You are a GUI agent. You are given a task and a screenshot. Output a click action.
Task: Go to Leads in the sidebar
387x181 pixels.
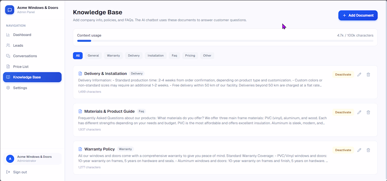click(x=18, y=45)
